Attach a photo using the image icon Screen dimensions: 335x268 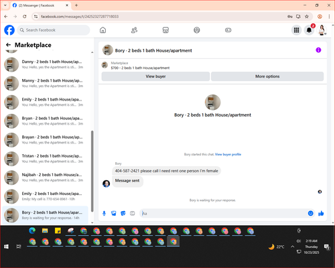coord(114,213)
